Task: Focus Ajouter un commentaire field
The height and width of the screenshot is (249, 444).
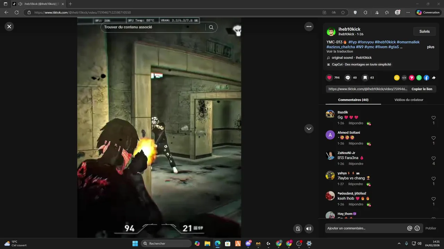Action: point(366,228)
